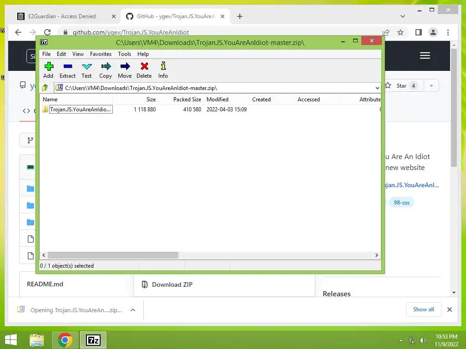Open the network tray icon

pos(412,340)
